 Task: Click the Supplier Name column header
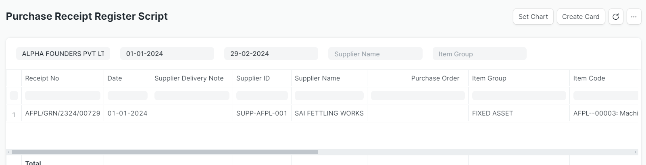317,78
